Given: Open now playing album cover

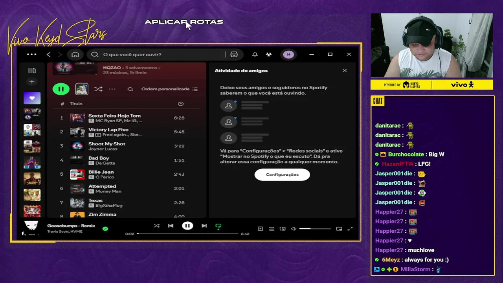Looking at the screenshot, I should coord(31,228).
